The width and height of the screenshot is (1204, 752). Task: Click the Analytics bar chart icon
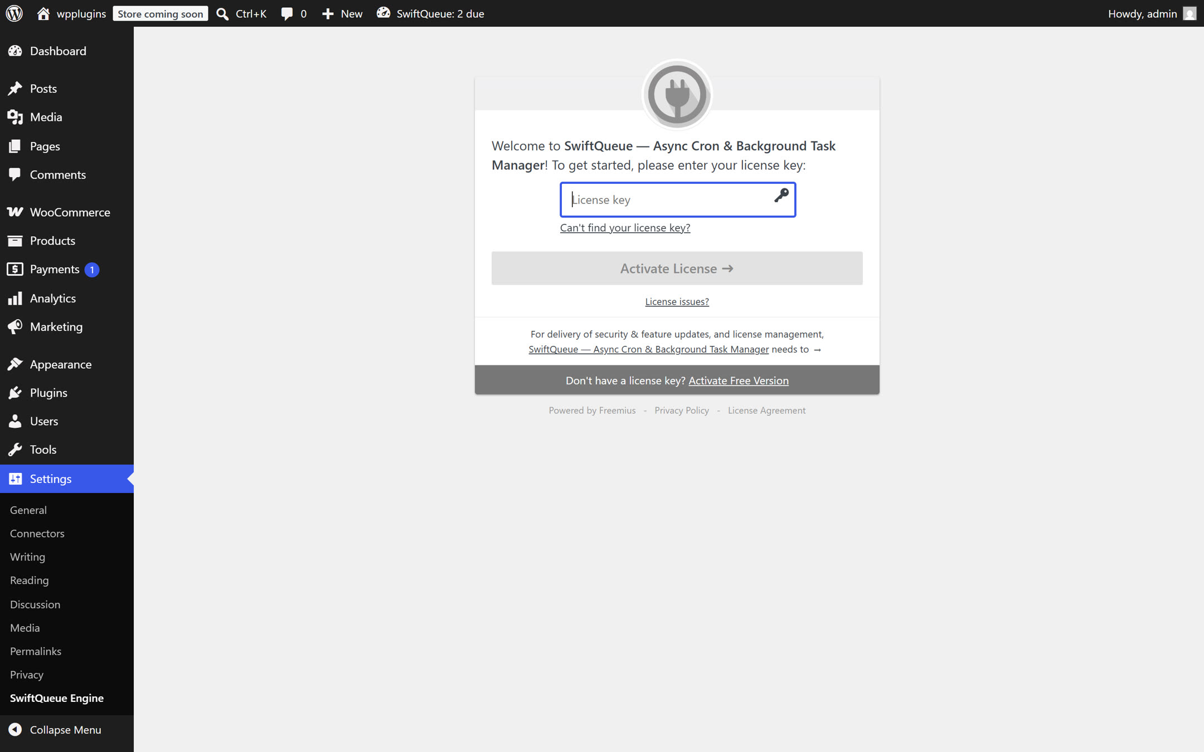pos(15,298)
